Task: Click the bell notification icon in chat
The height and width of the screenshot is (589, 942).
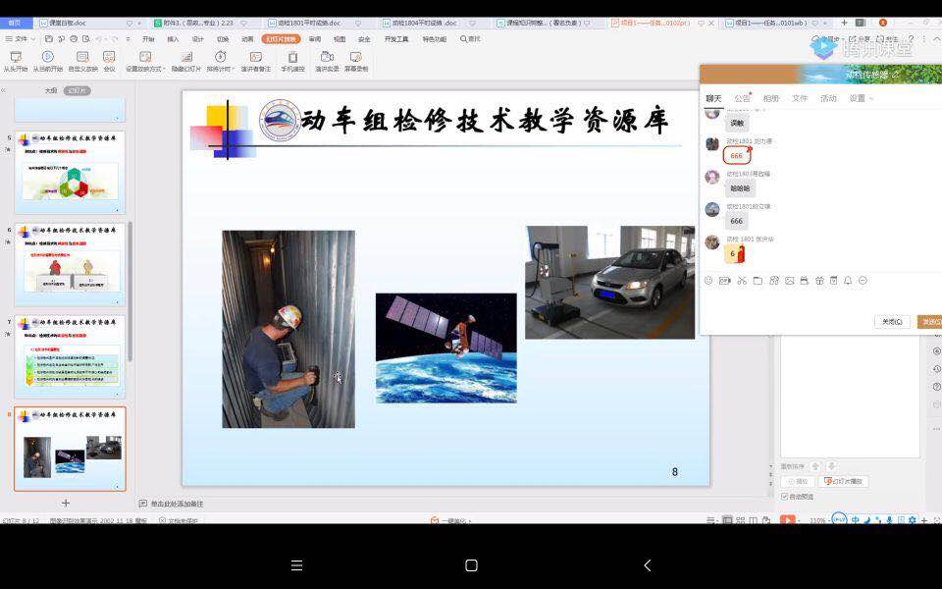Action: pyautogui.click(x=848, y=281)
